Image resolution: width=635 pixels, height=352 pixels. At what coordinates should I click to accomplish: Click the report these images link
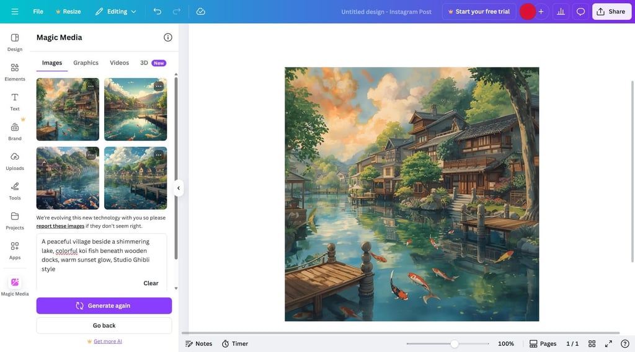60,226
